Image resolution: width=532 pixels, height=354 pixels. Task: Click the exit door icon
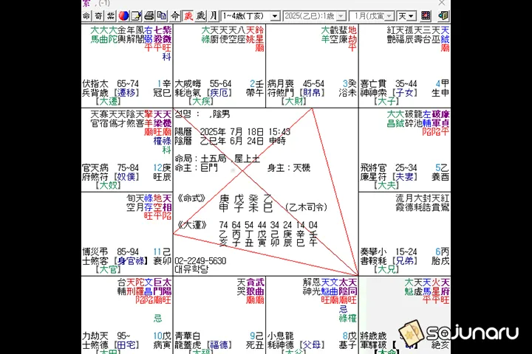(x=442, y=15)
